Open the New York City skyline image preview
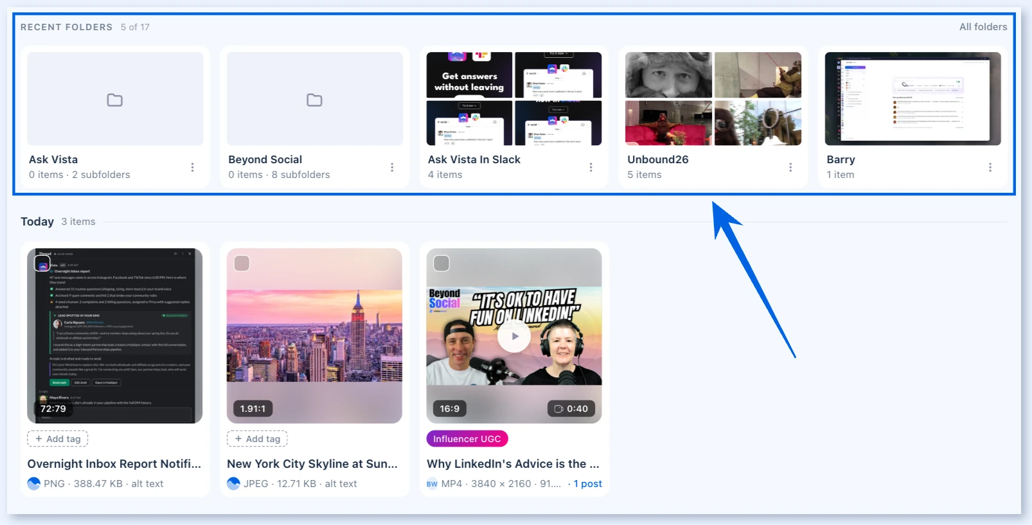 pyautogui.click(x=314, y=336)
